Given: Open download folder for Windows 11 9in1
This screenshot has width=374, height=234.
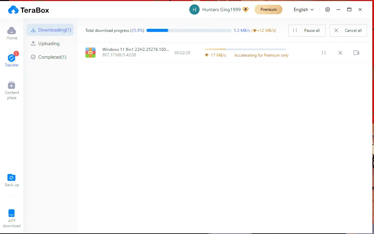Looking at the screenshot, I should coord(356,53).
